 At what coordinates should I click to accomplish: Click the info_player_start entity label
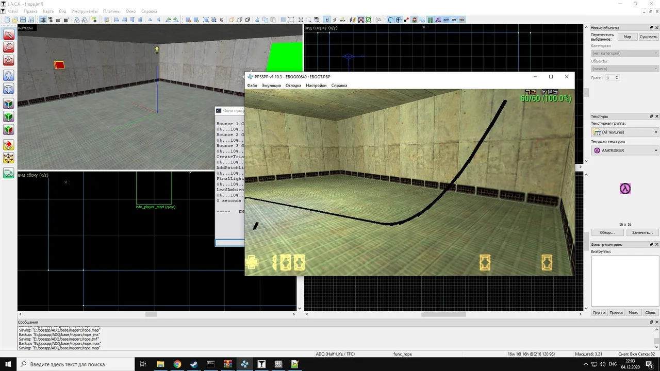(x=156, y=207)
